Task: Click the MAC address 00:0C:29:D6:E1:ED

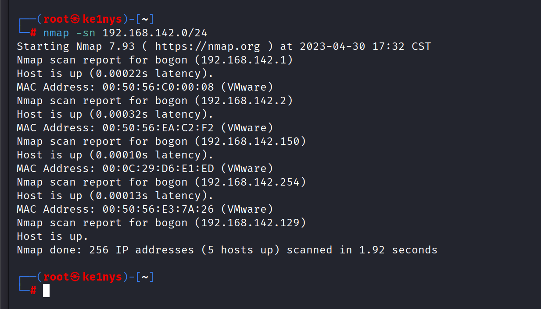Action: (x=158, y=169)
